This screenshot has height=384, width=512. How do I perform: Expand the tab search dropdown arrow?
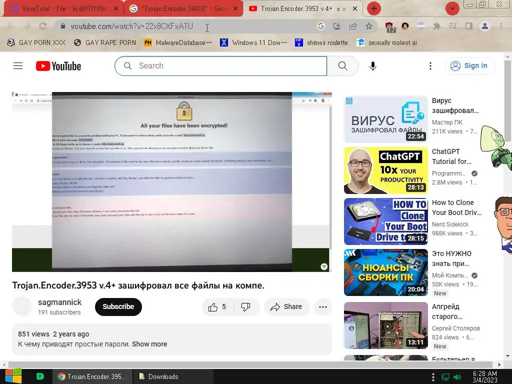tap(452, 8)
